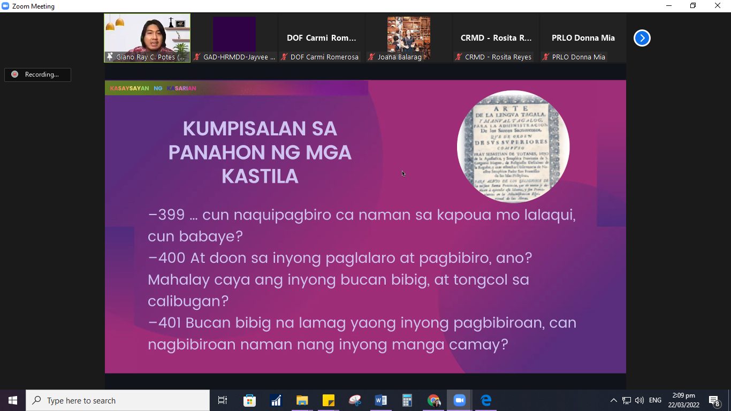Select PRLO Donna Mia participant tile
Image resolution: width=731 pixels, height=411 pixels.
[583, 38]
